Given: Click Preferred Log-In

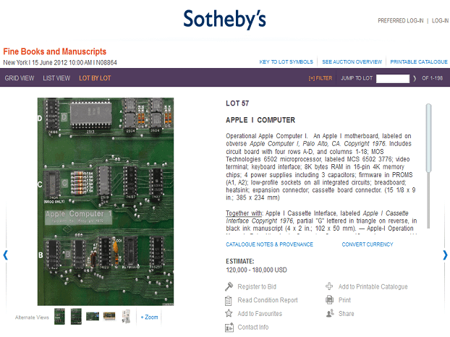Looking at the screenshot, I should (400, 21).
